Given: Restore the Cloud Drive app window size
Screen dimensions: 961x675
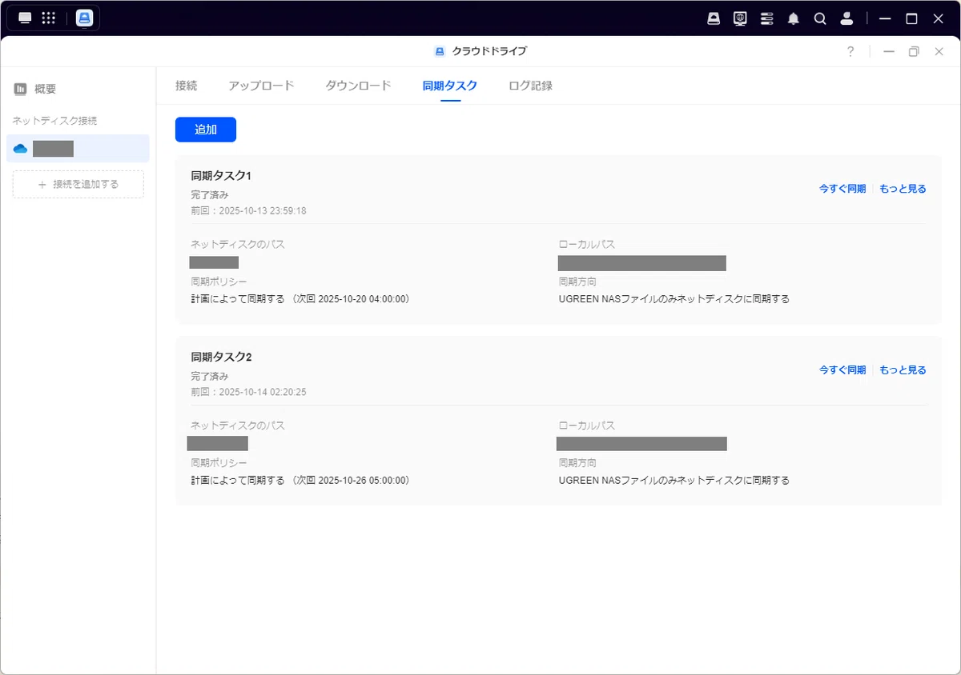Looking at the screenshot, I should pyautogui.click(x=914, y=51).
